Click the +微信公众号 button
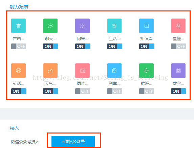 tap(73, 141)
